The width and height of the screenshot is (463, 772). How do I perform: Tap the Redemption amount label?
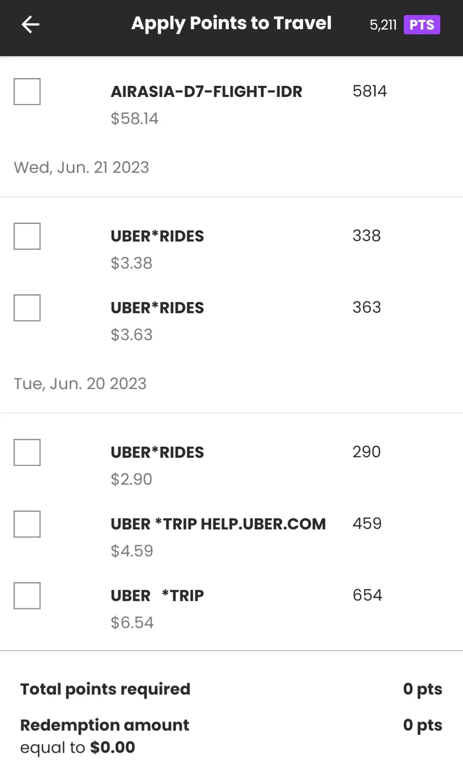105,725
